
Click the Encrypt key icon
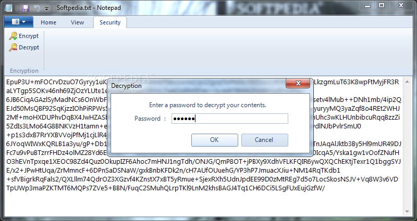(13, 36)
